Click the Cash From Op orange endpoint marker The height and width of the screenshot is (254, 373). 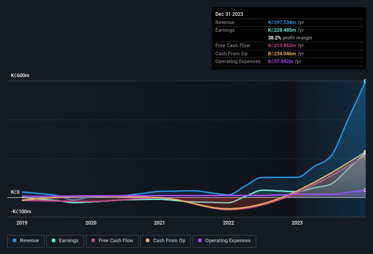tap(365, 152)
